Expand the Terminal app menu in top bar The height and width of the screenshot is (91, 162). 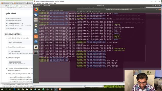[46, 6]
